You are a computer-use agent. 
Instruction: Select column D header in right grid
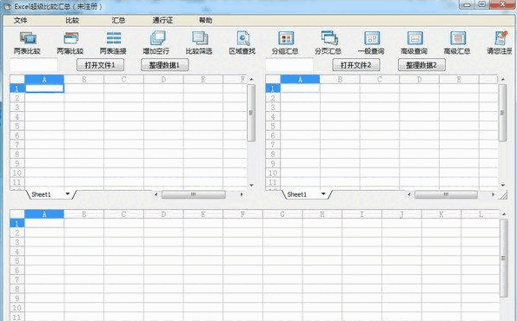[x=419, y=79]
